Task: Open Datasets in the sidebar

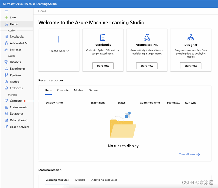Action: tap(15, 62)
